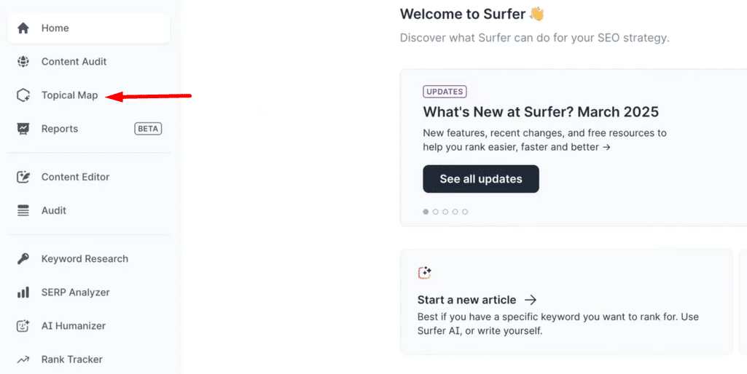Open the Topical Map menu item
This screenshot has width=747, height=374.
click(69, 95)
